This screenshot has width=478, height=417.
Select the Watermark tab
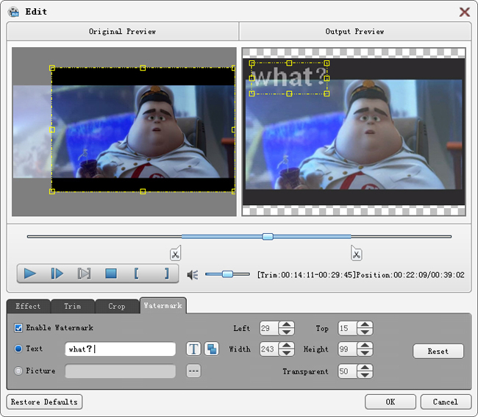[163, 305]
